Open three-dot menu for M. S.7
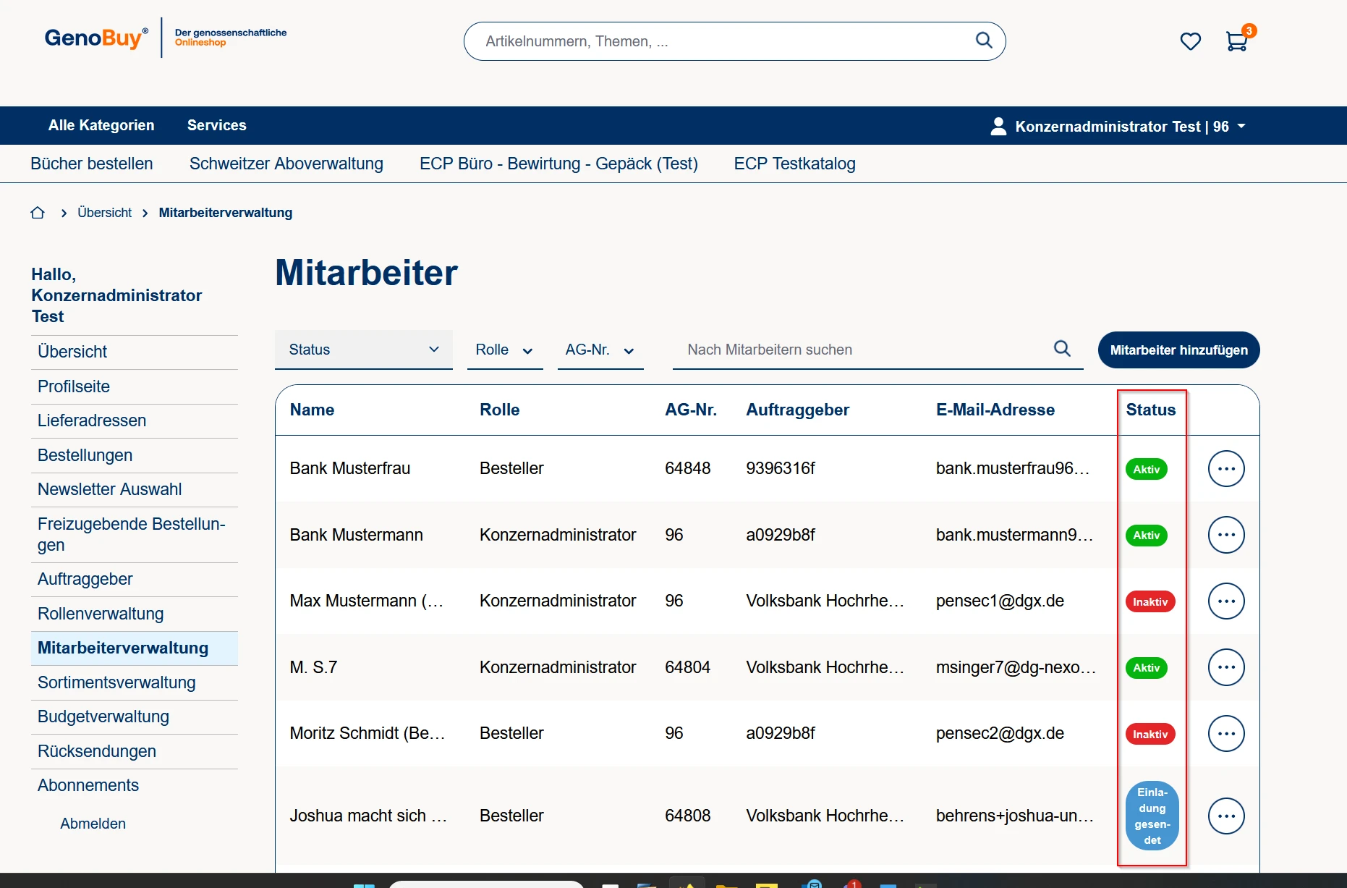Viewport: 1347px width, 888px height. coord(1226,667)
